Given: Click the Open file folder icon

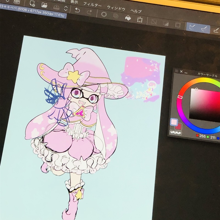Looking at the screenshot, I should click(x=44, y=5).
